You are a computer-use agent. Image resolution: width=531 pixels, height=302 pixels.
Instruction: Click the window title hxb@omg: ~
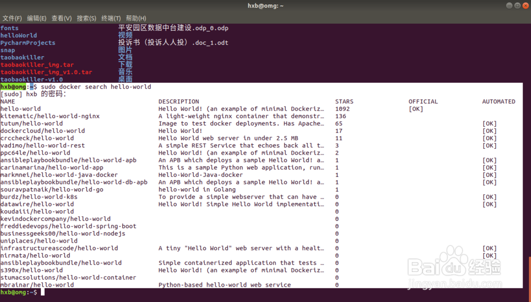pyautogui.click(x=265, y=6)
